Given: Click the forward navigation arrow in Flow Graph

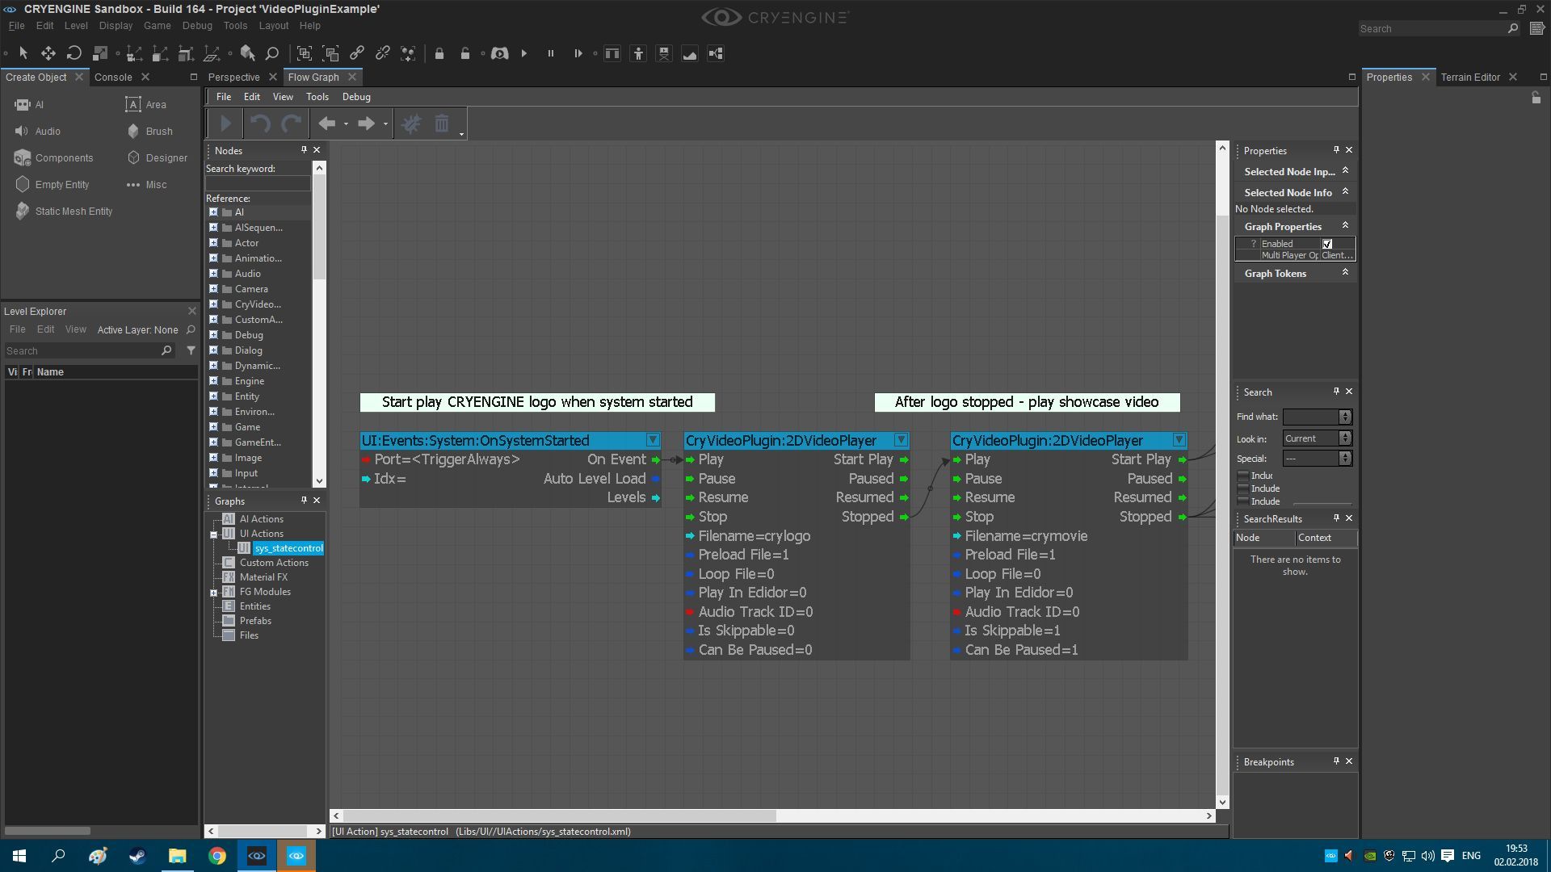Looking at the screenshot, I should coord(366,124).
